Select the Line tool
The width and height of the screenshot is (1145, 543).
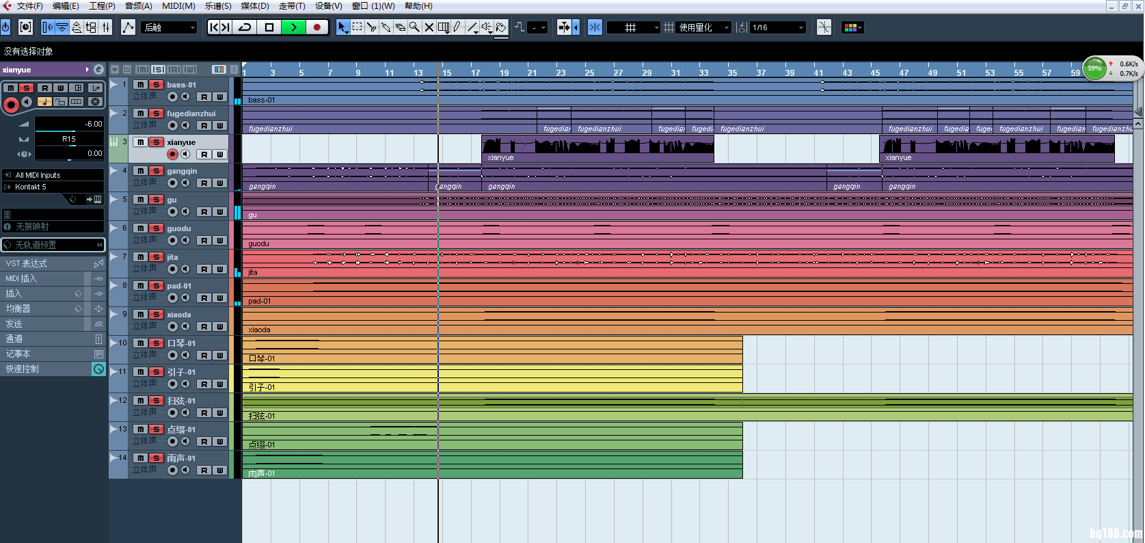pos(472,27)
